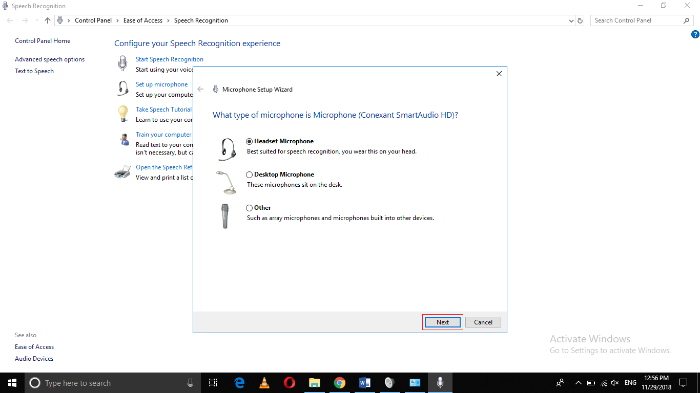
Task: Open Control Panel Home
Action: [x=43, y=40]
